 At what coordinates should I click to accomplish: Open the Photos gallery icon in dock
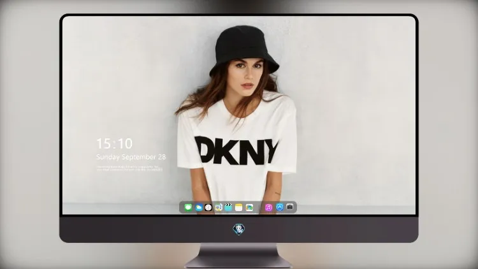click(x=249, y=207)
